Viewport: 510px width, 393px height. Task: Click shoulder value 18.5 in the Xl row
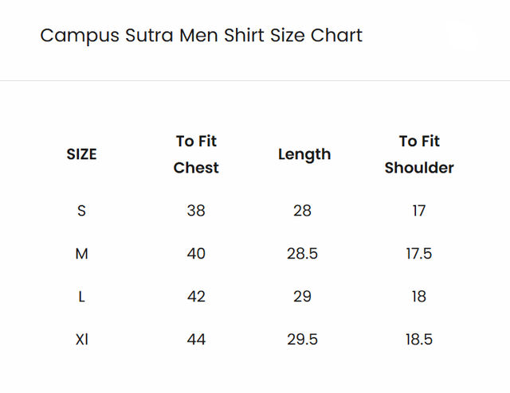pos(419,340)
